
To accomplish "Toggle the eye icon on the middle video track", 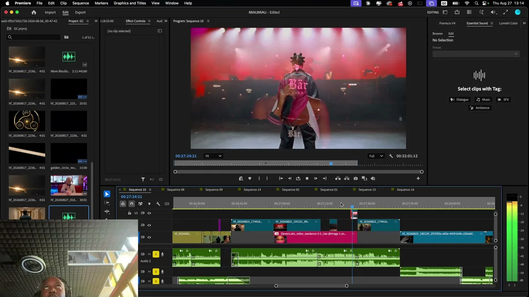I will coord(149,225).
